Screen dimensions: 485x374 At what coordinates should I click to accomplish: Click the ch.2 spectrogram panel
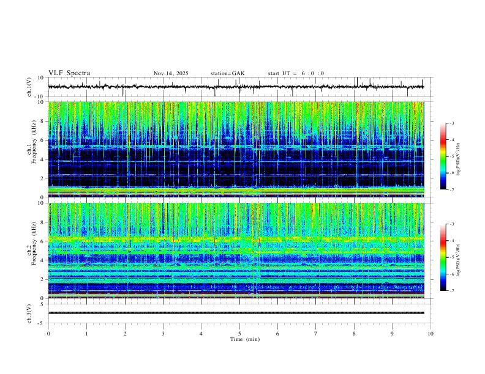[x=236, y=251]
